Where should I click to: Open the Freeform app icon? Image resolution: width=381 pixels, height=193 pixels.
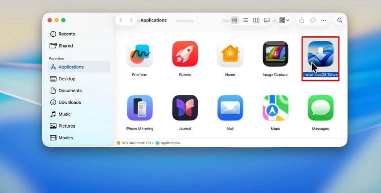pyautogui.click(x=140, y=54)
